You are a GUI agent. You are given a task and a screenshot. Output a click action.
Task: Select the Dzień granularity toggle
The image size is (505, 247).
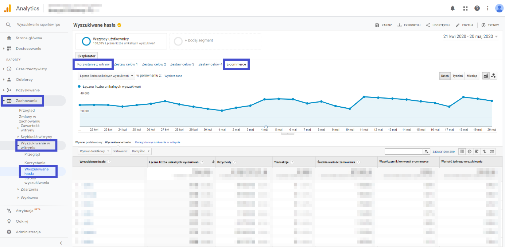(x=445, y=76)
